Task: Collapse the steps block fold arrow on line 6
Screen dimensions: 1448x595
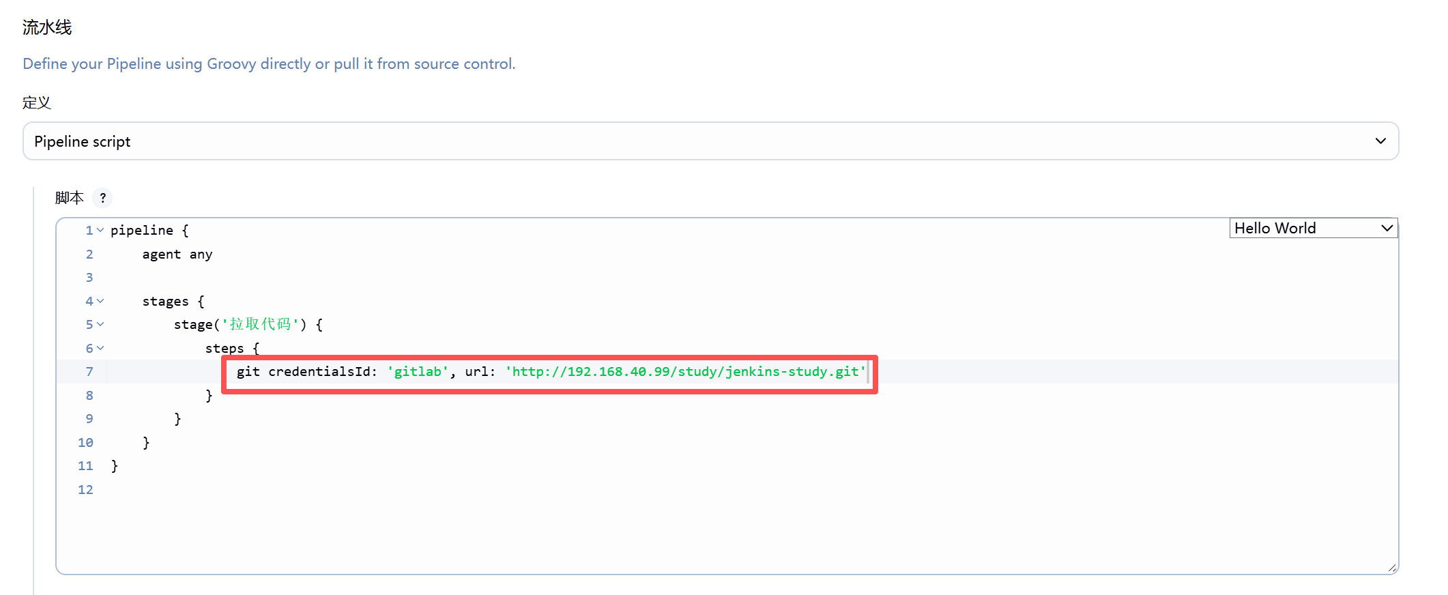Action: coord(100,348)
